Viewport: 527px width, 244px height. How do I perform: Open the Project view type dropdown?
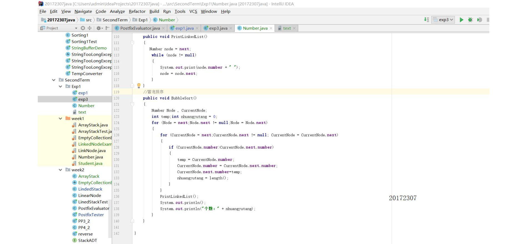coord(76,28)
